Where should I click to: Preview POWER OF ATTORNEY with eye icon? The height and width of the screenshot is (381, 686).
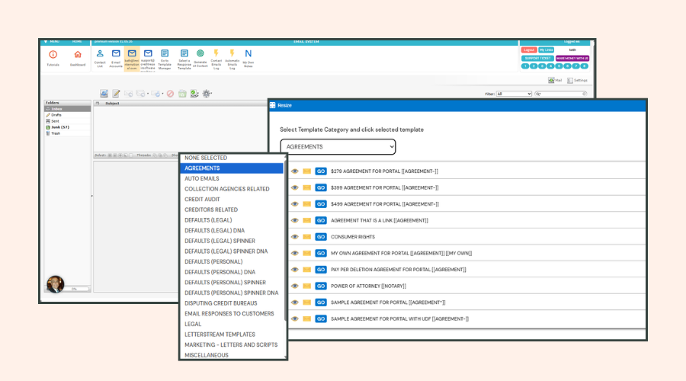[295, 286]
